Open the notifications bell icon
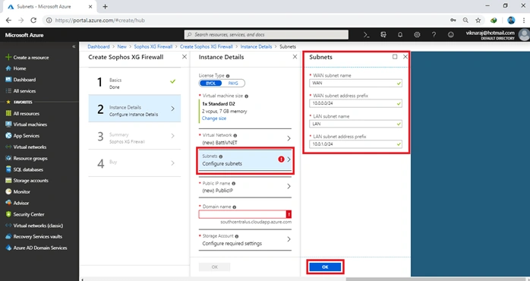530x281 pixels. point(400,34)
